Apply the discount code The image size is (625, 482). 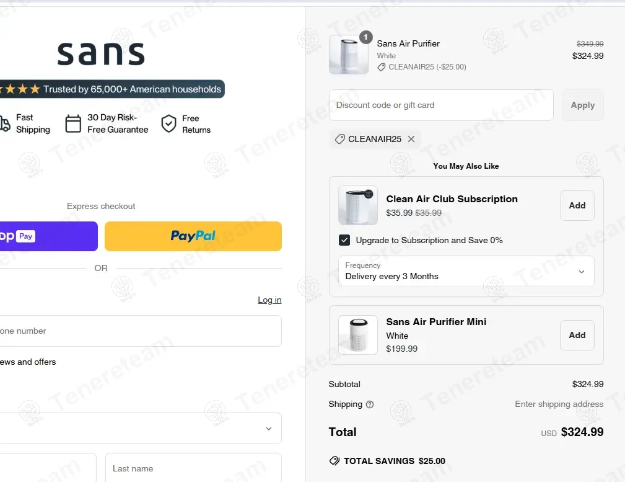582,105
